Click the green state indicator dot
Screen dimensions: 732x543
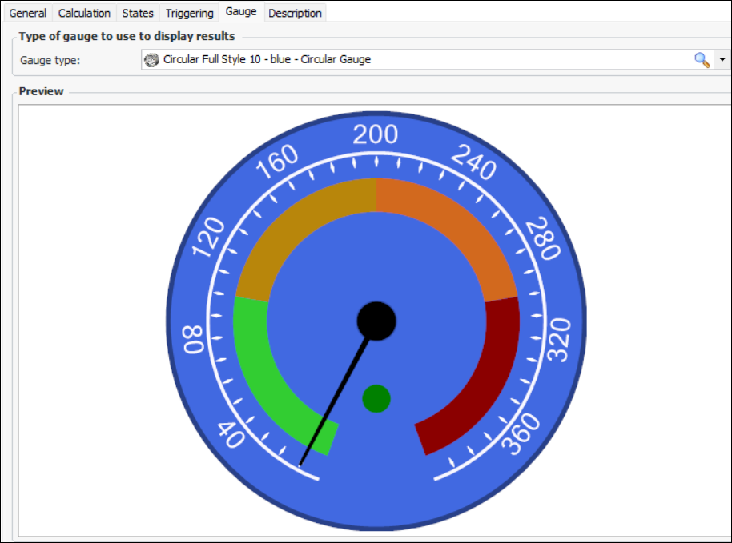[x=376, y=399]
